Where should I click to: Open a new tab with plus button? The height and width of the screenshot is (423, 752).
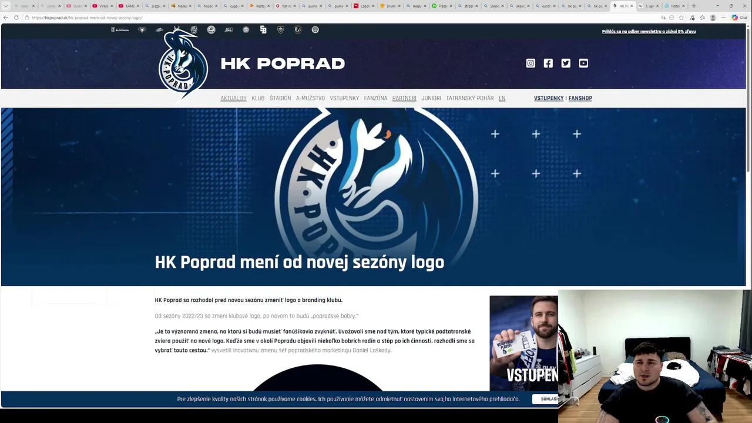[694, 6]
